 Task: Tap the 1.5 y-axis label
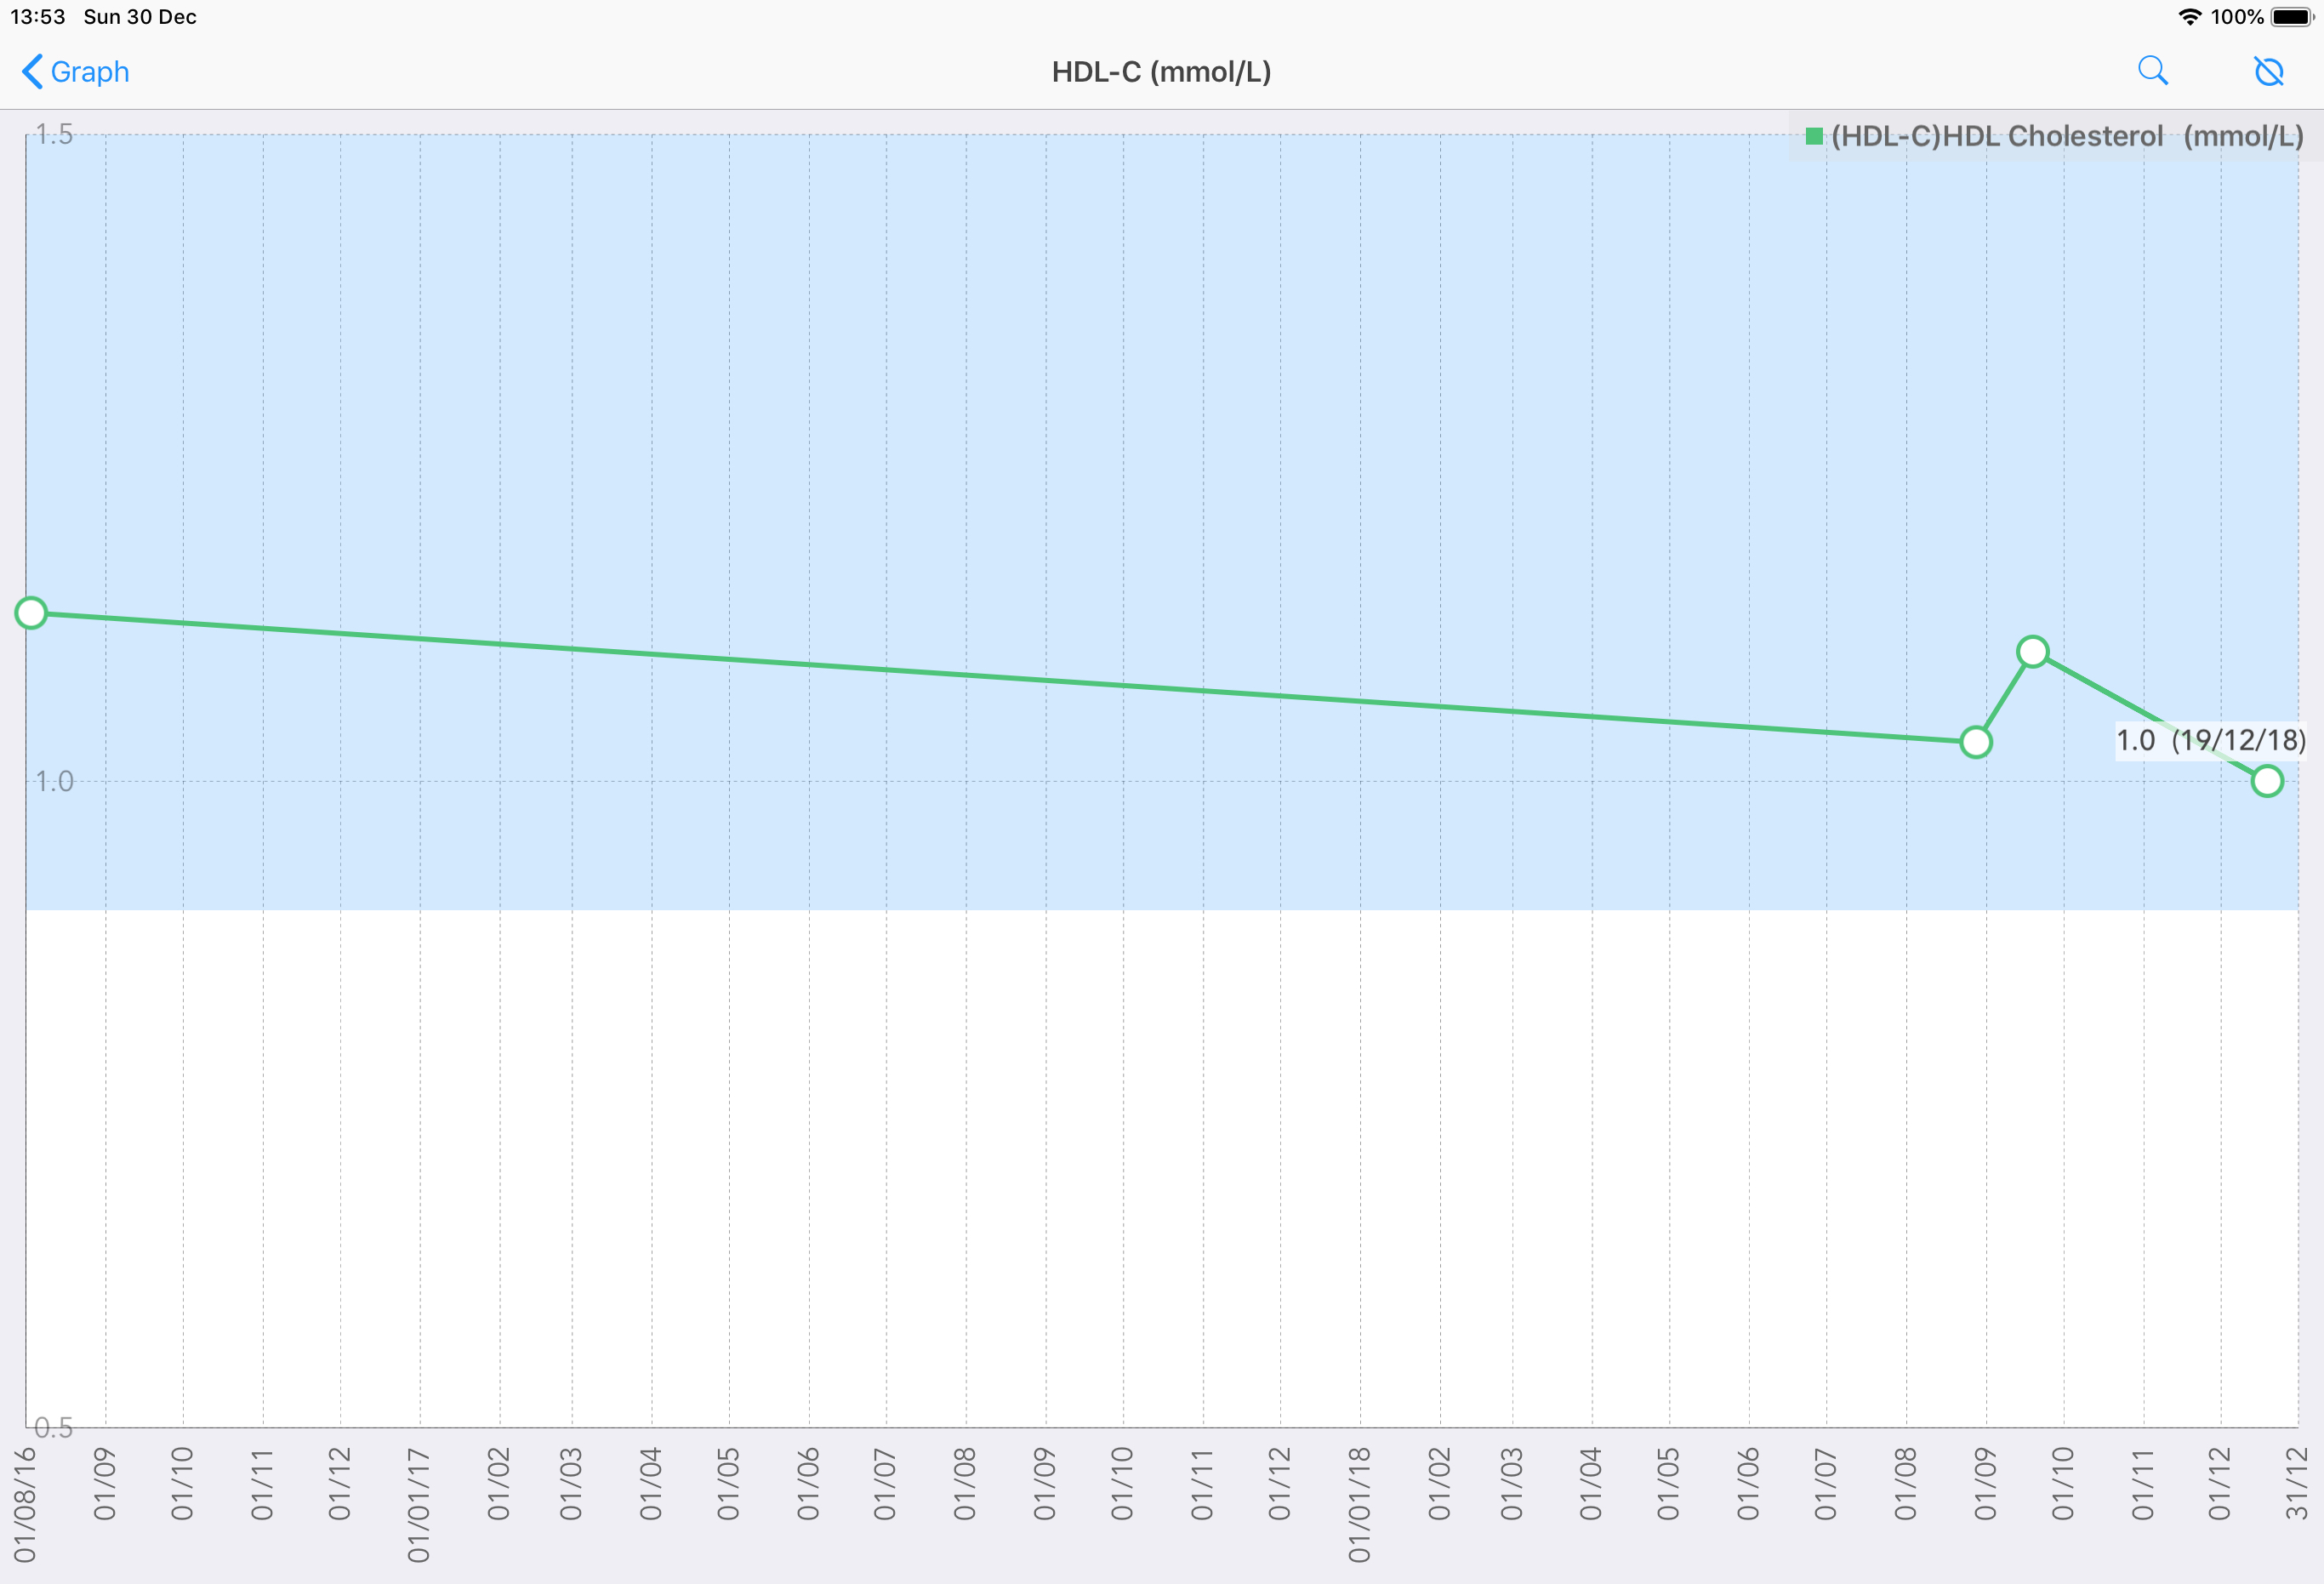coord(54,134)
